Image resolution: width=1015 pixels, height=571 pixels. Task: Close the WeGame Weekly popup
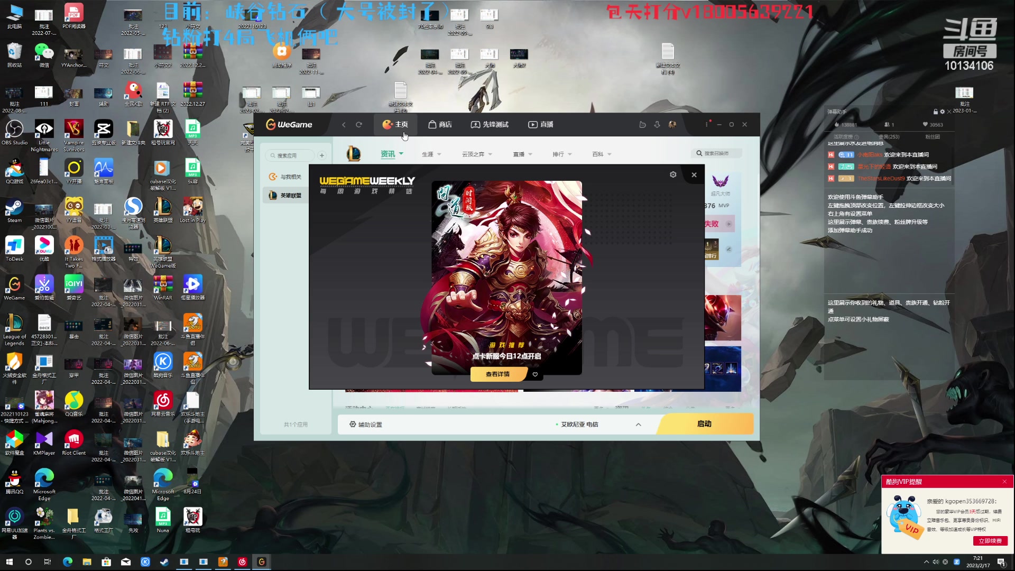click(x=694, y=175)
